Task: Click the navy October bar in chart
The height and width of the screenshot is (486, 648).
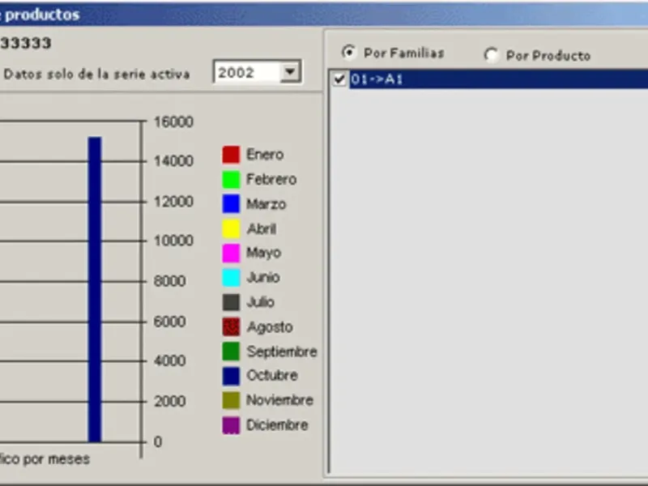Action: 95,289
